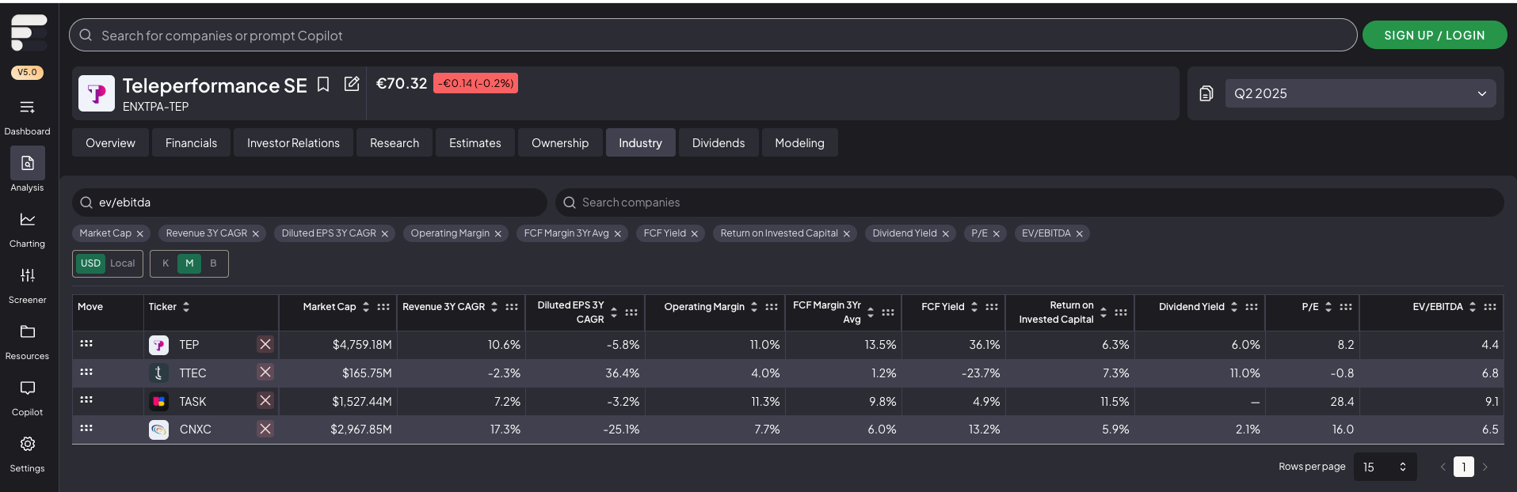1517x492 pixels.
Task: Remove TEP row with X button
Action: click(265, 344)
